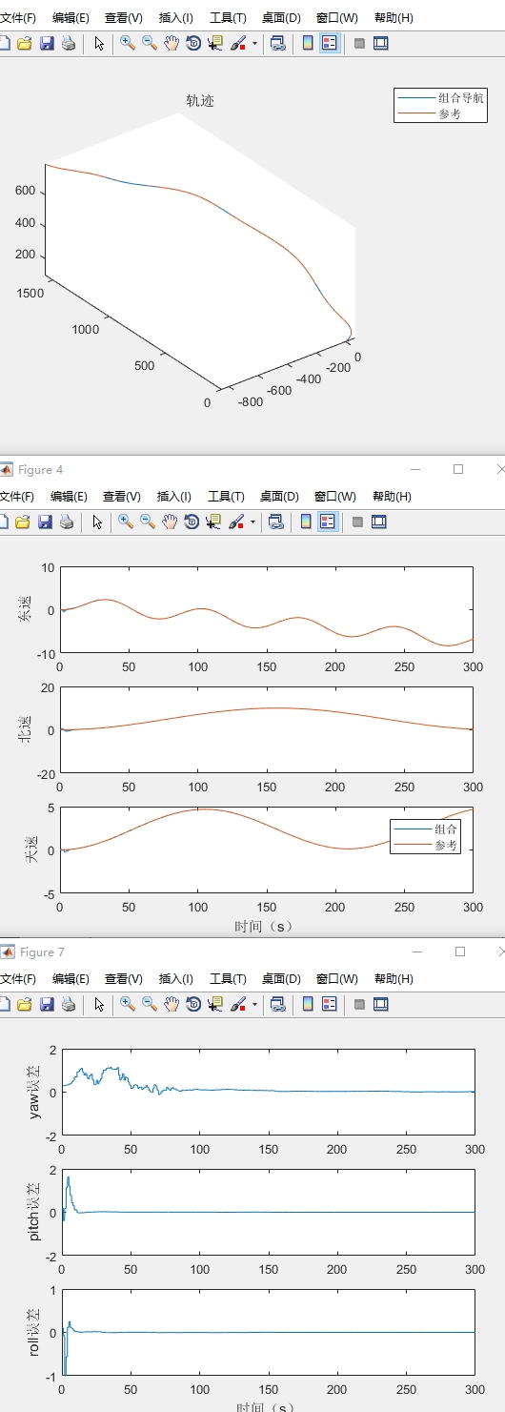Select Brush tool in Figure 4 toolbar
Viewport: 505px width, 1412px height.
click(238, 522)
